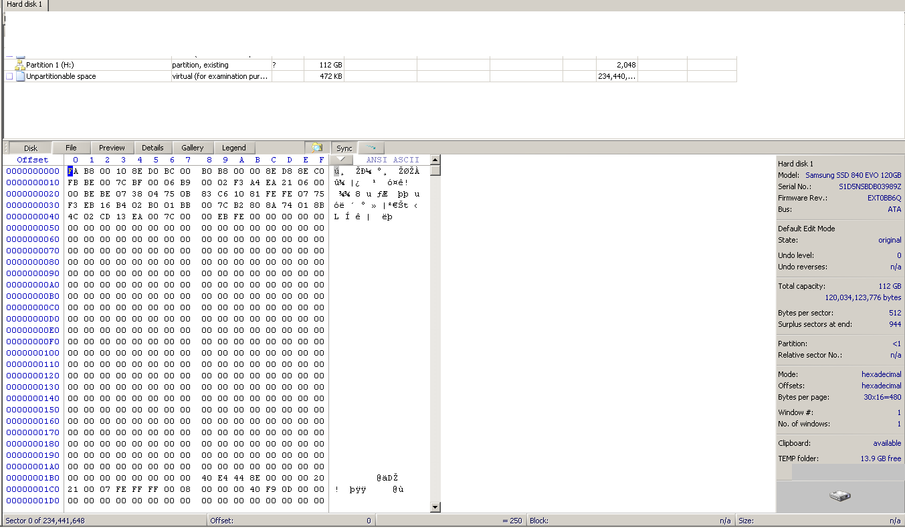
Task: Tick the Unpartitionable space checkbox
Action: [9, 76]
